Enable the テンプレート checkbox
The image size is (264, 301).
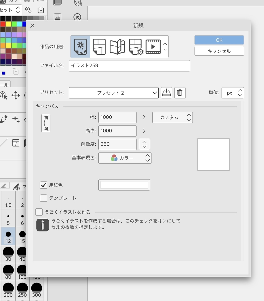[44, 198]
